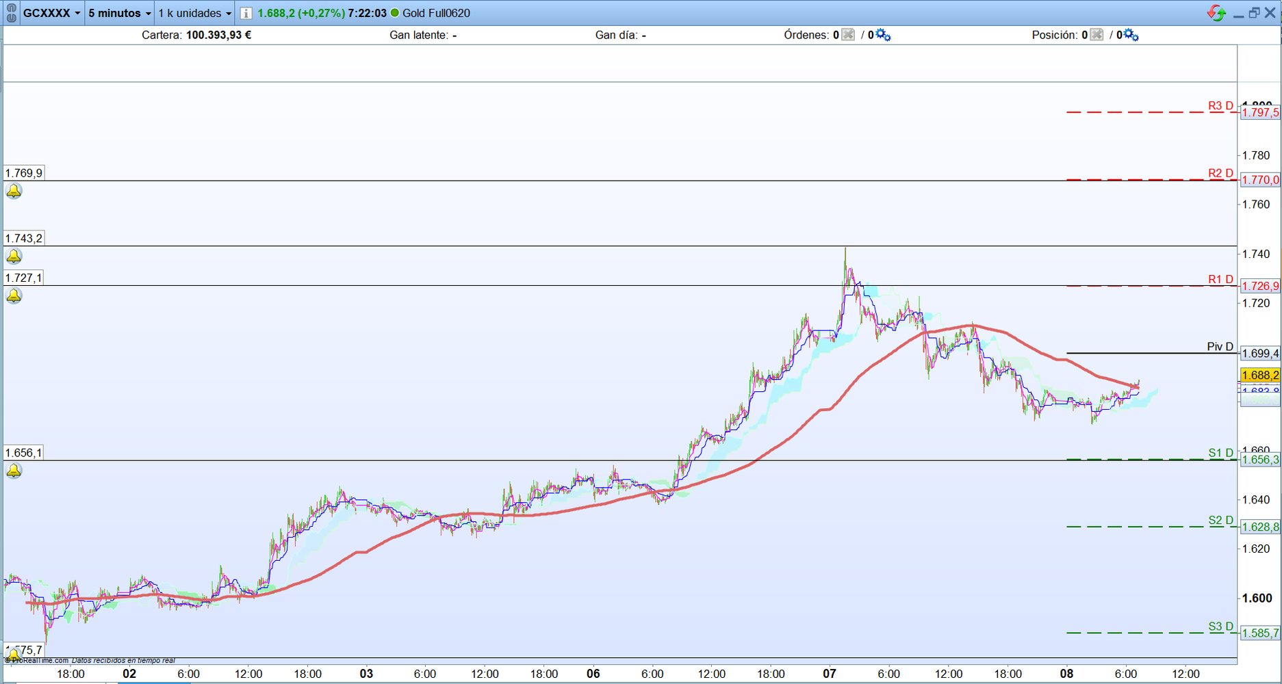
Task: Close the chart window
Action: (x=1270, y=13)
